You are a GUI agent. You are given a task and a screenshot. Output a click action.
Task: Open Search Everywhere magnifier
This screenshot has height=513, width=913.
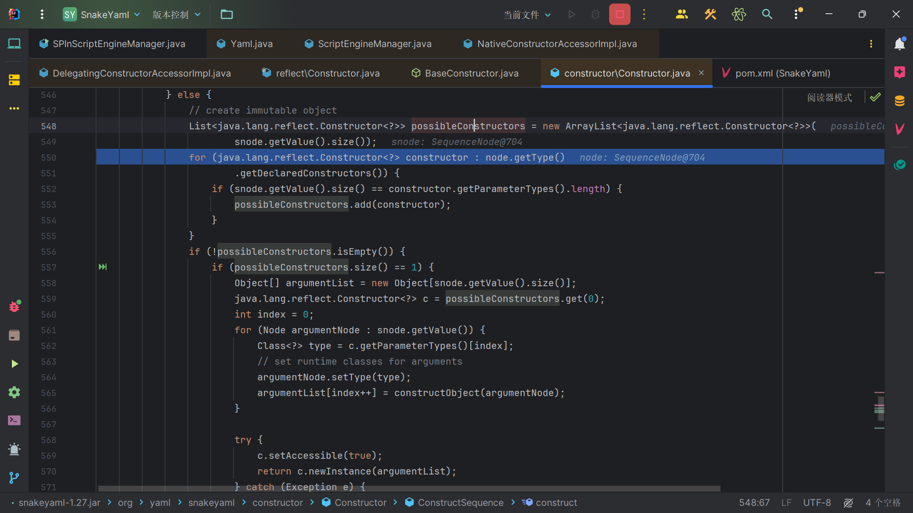point(767,14)
